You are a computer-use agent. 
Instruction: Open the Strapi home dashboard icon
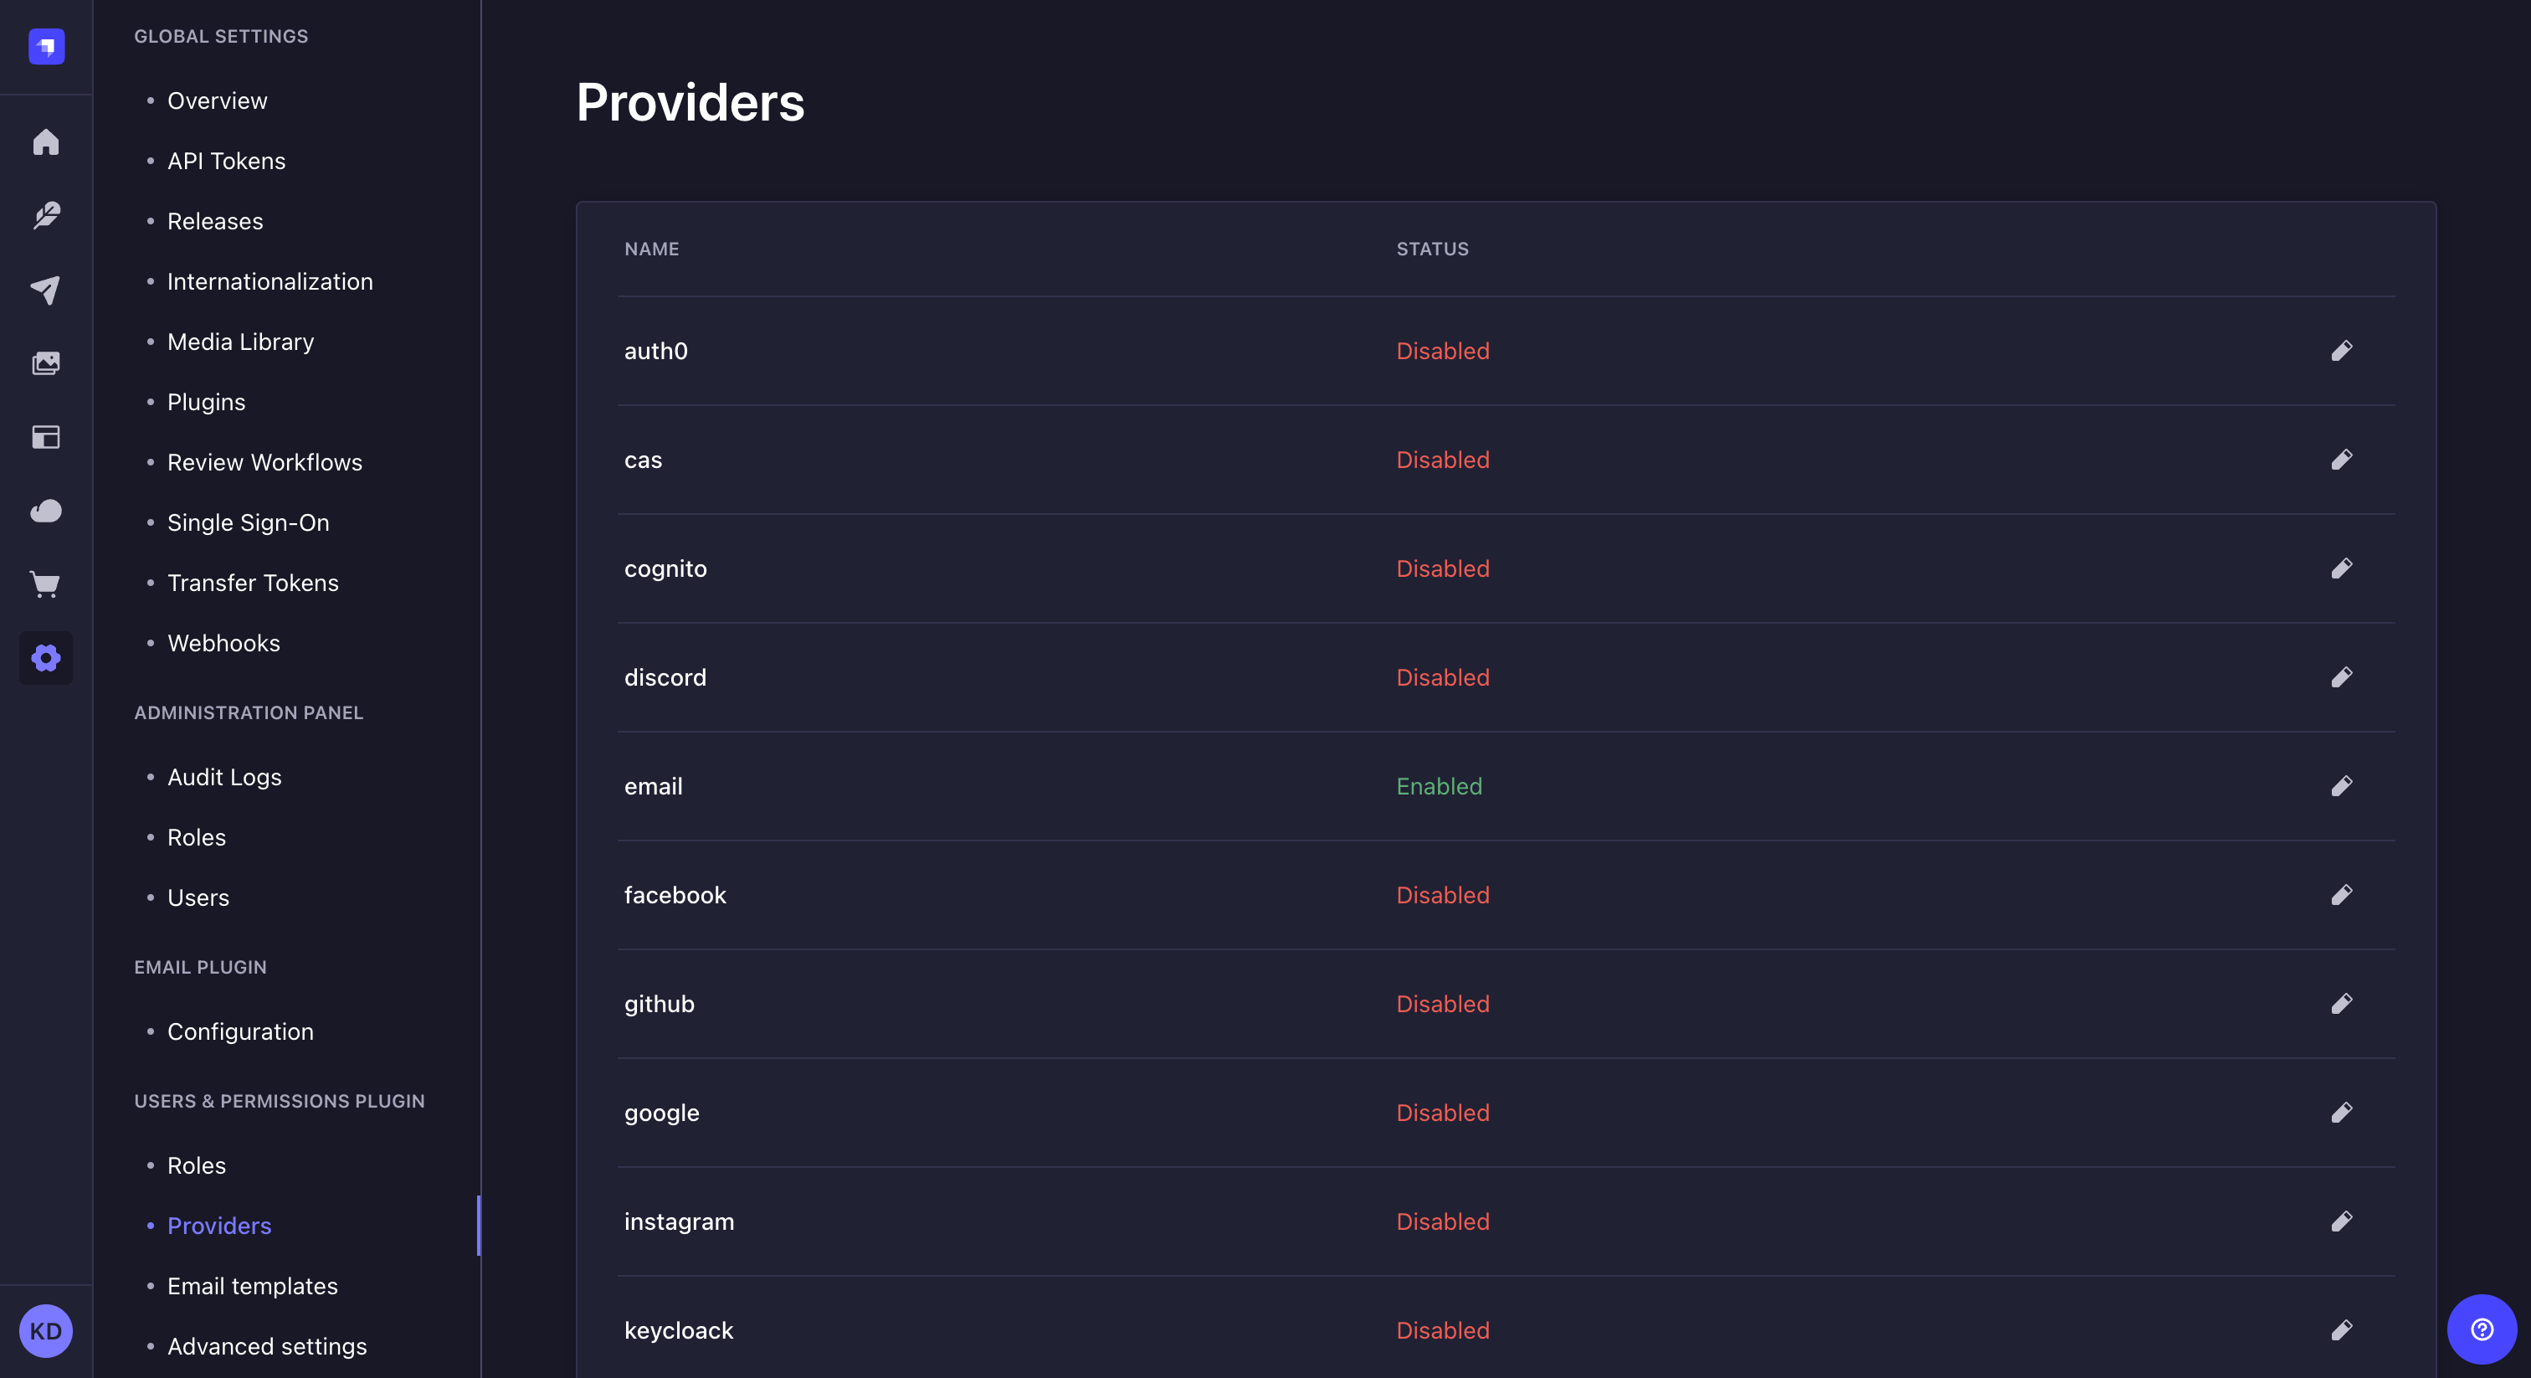click(45, 141)
